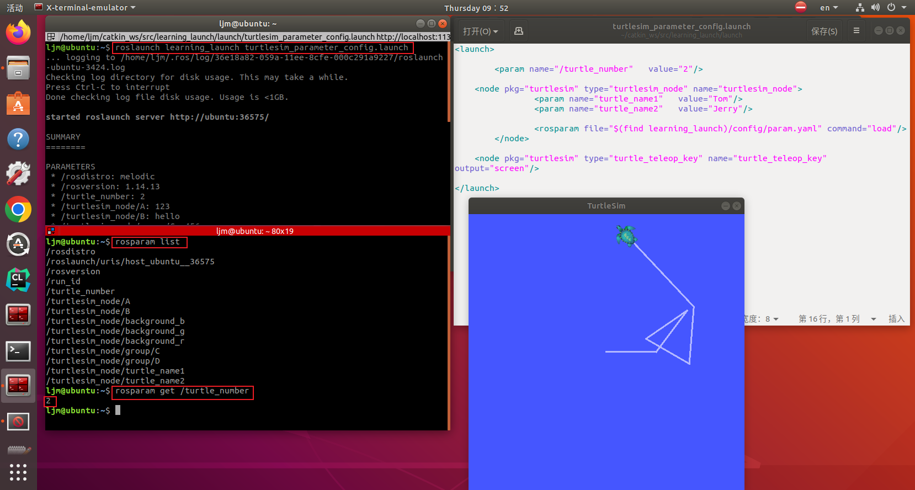The height and width of the screenshot is (490, 915).
Task: Click '/roslaunch/uris/host_ubuntu__36575' list entry
Action: click(x=130, y=262)
